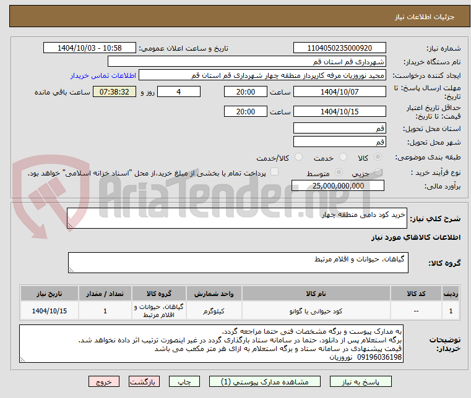Click the توضیحات خریدار text area
The image size is (471, 398).
[211, 344]
